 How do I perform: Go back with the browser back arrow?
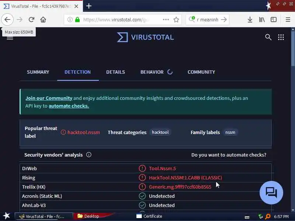(x=7, y=20)
